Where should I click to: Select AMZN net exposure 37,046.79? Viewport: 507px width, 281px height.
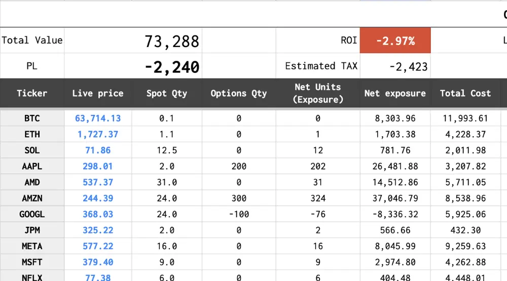tap(395, 198)
